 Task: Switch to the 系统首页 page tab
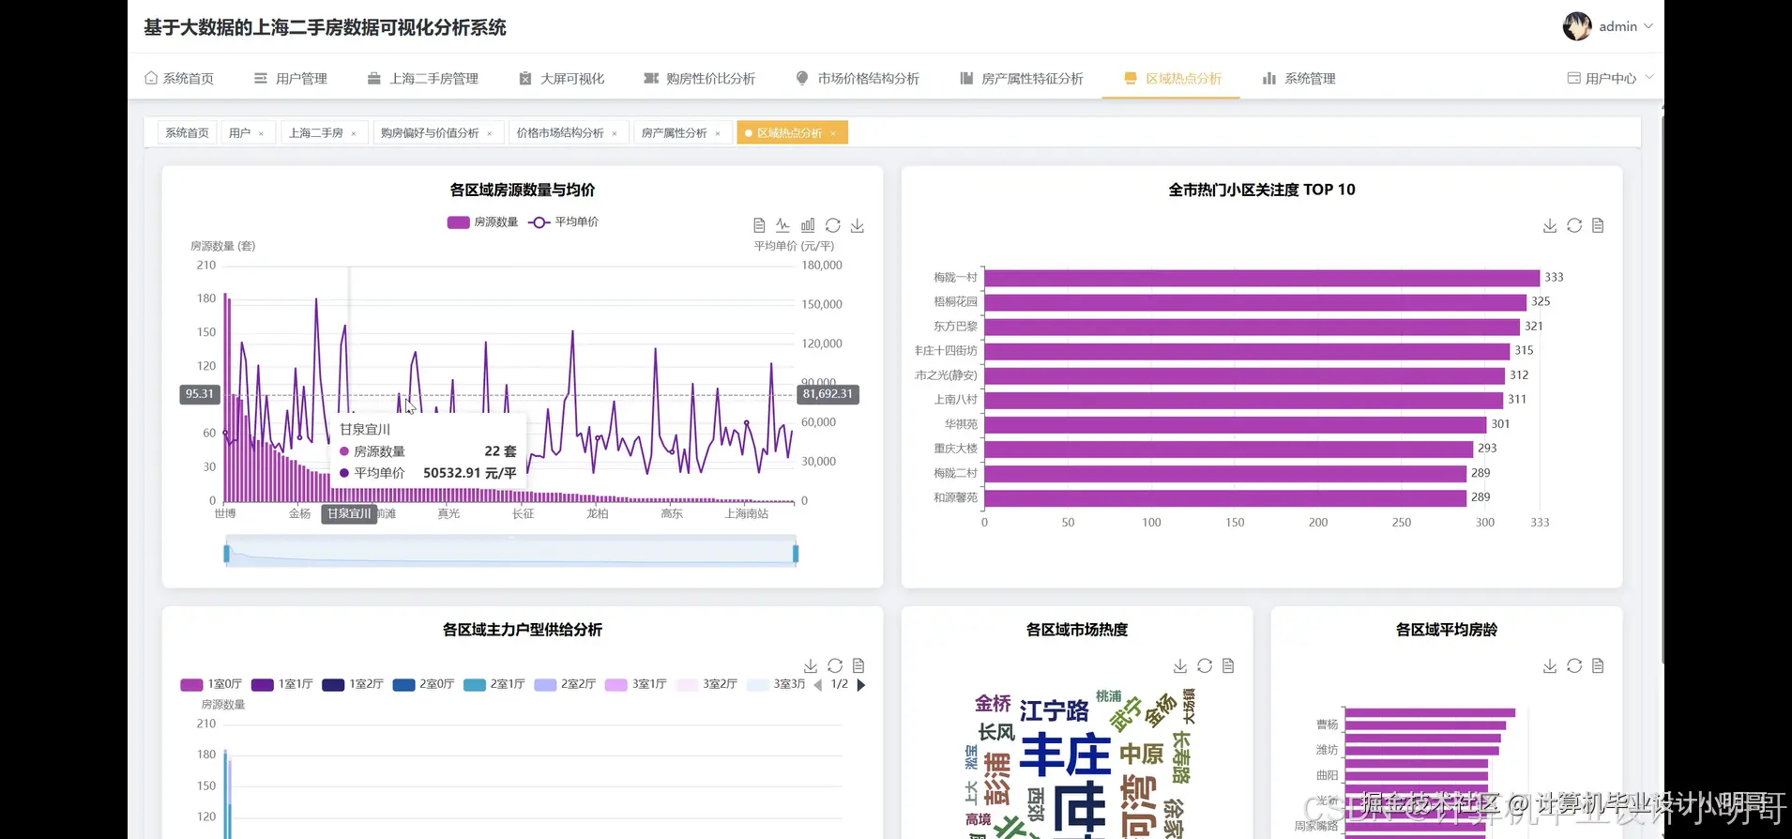pyautogui.click(x=188, y=133)
